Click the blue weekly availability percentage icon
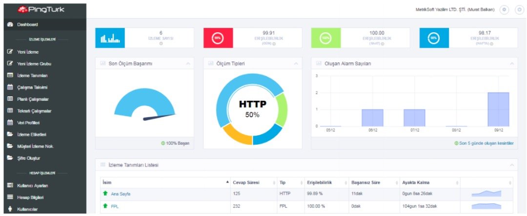527x216 pixels. [434, 38]
